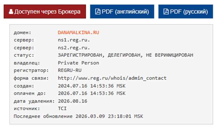Click the person icon on the broker button
This screenshot has height=131, width=218.
click(11, 12)
